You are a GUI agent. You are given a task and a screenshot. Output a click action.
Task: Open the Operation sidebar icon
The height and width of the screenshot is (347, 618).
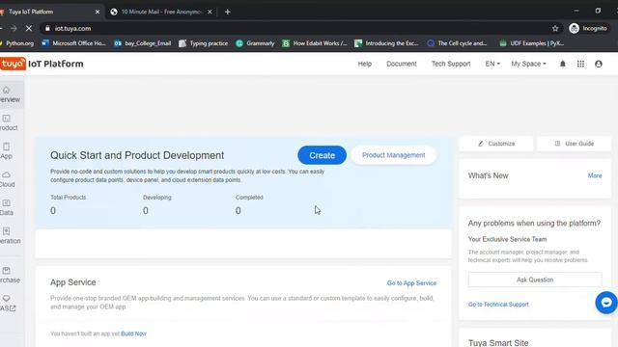(7, 231)
